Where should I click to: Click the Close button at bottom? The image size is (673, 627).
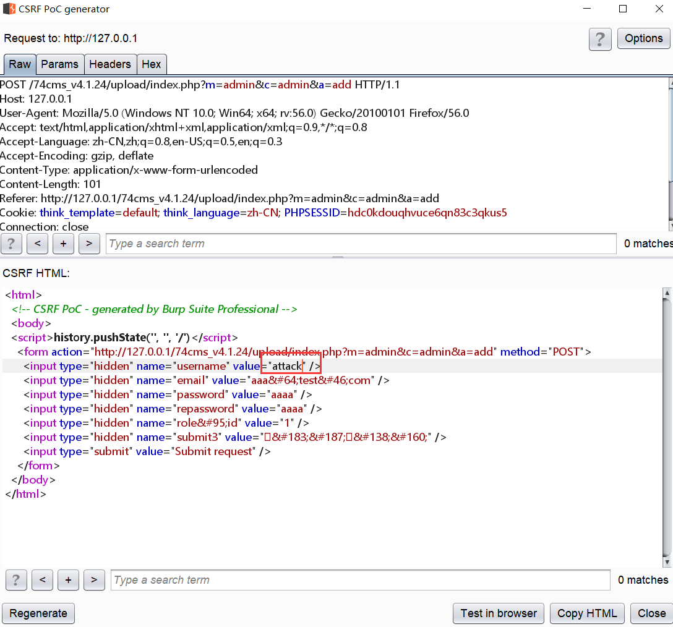click(651, 613)
